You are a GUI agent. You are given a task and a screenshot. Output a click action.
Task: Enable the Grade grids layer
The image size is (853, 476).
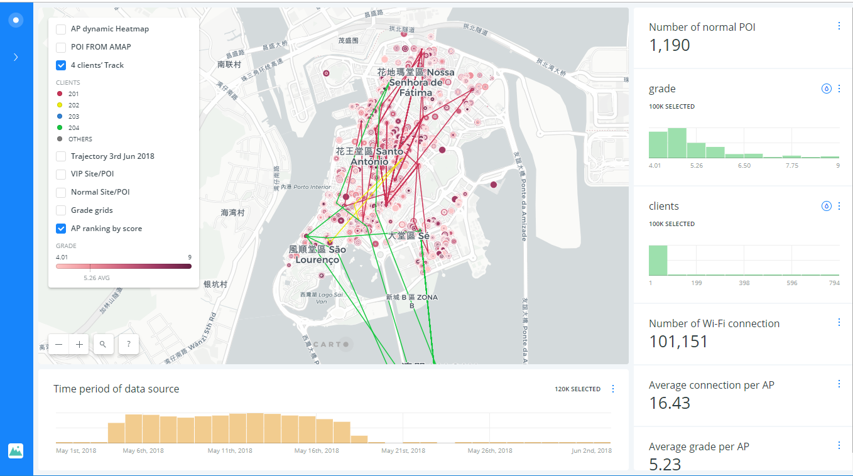(61, 210)
